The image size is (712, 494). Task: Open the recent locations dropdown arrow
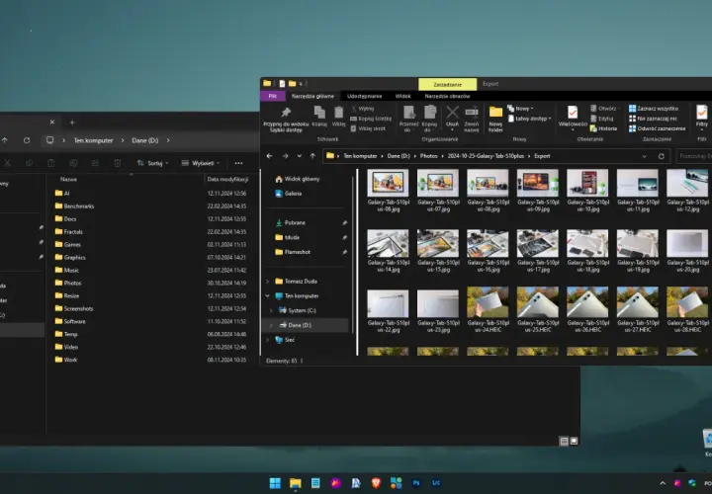click(x=300, y=156)
